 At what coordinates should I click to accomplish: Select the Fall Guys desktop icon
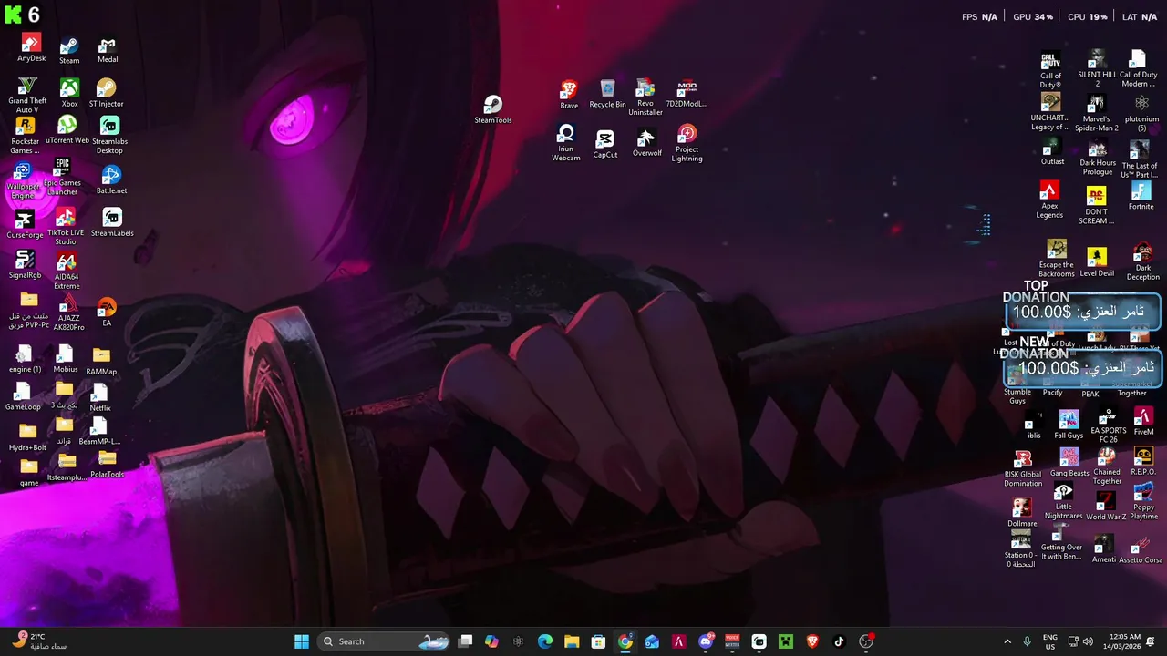click(x=1069, y=425)
